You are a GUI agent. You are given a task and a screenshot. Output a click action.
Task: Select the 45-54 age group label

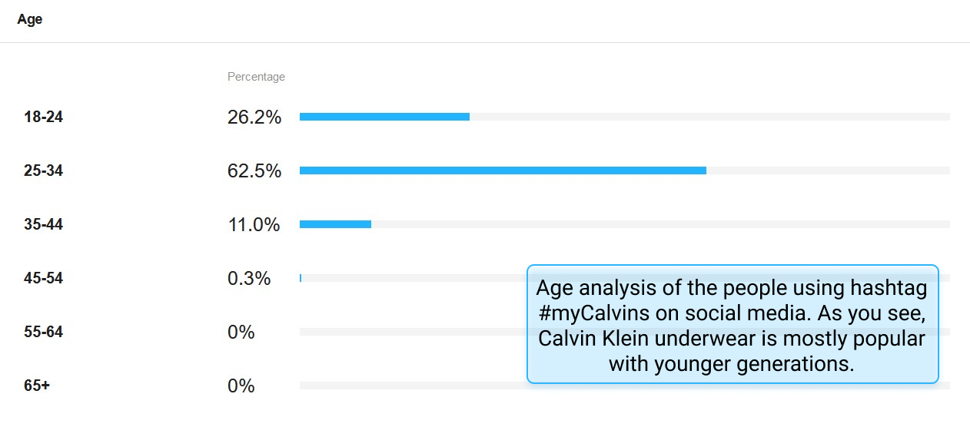43,279
